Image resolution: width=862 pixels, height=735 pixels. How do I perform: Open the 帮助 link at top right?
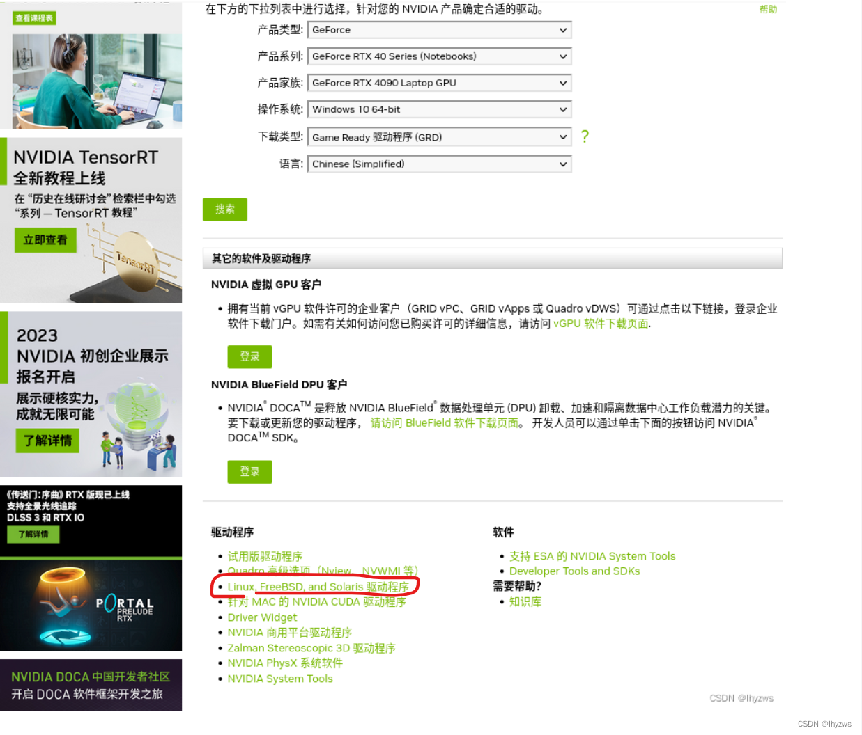[768, 9]
